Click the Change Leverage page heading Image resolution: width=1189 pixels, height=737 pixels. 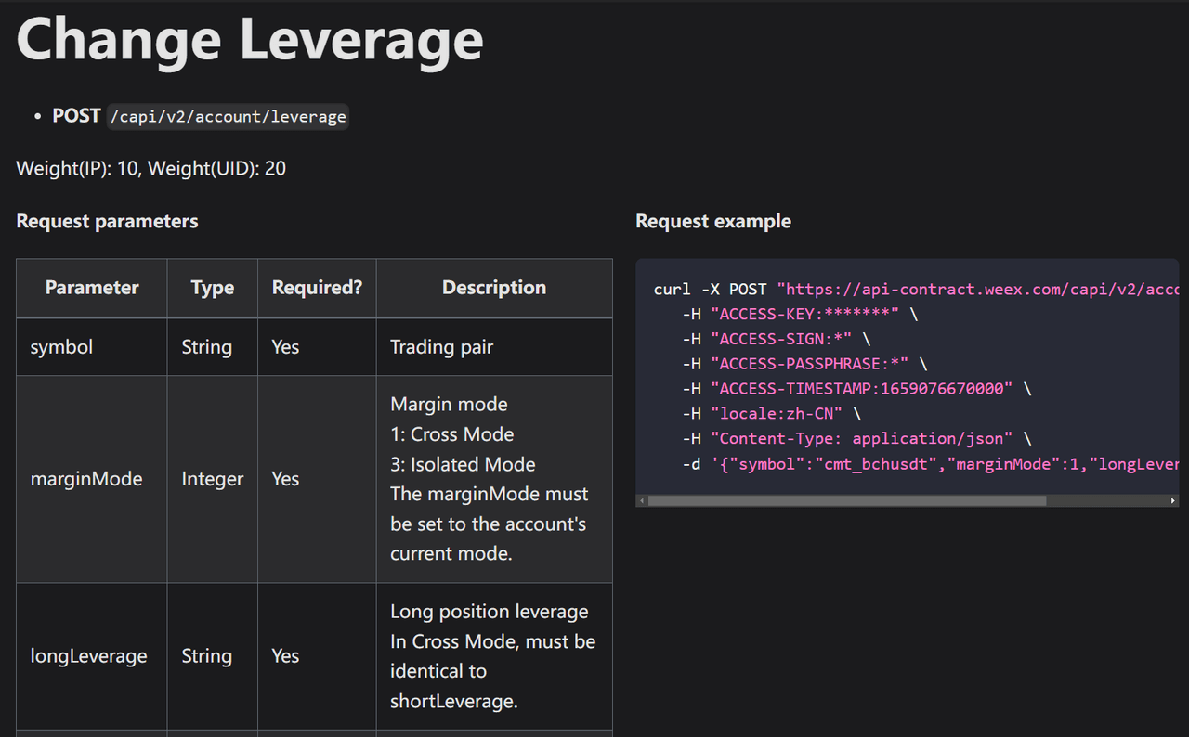(248, 40)
